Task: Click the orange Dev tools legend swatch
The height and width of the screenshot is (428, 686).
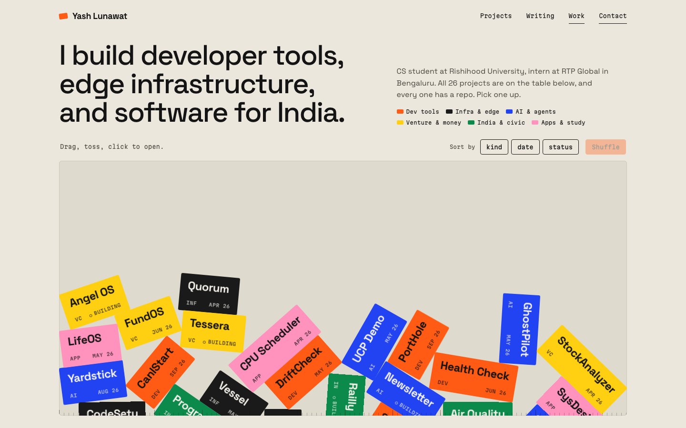Action: tap(400, 111)
